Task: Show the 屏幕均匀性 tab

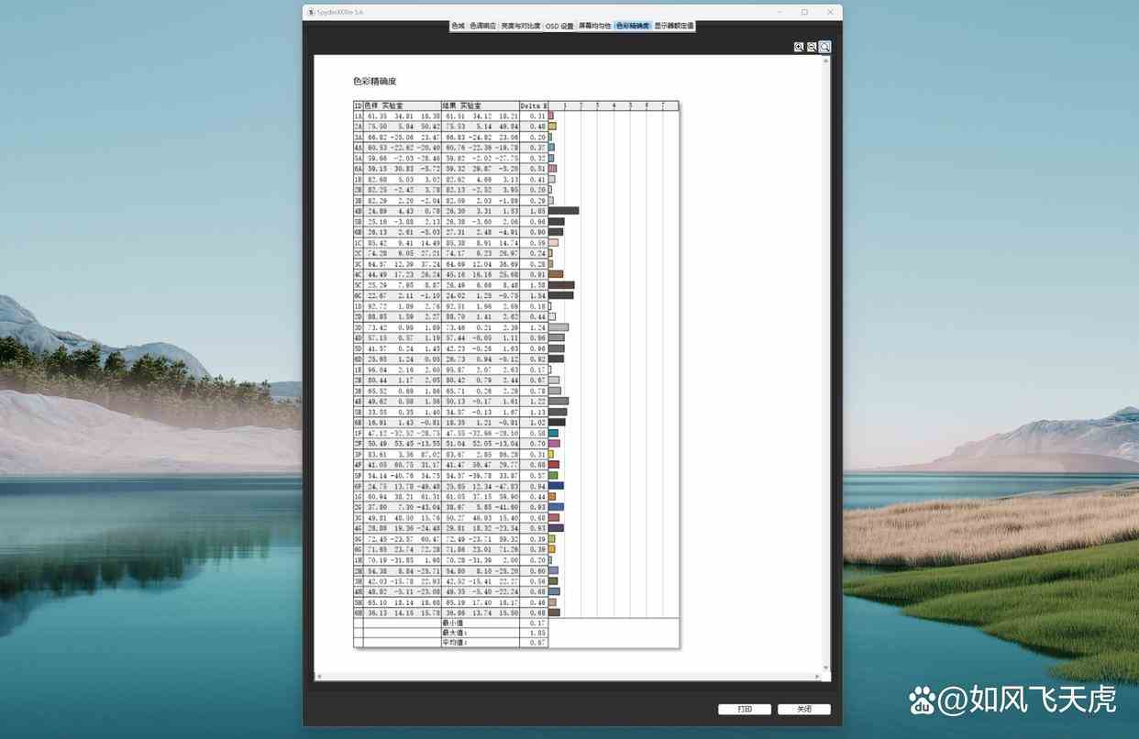Action: [x=594, y=27]
